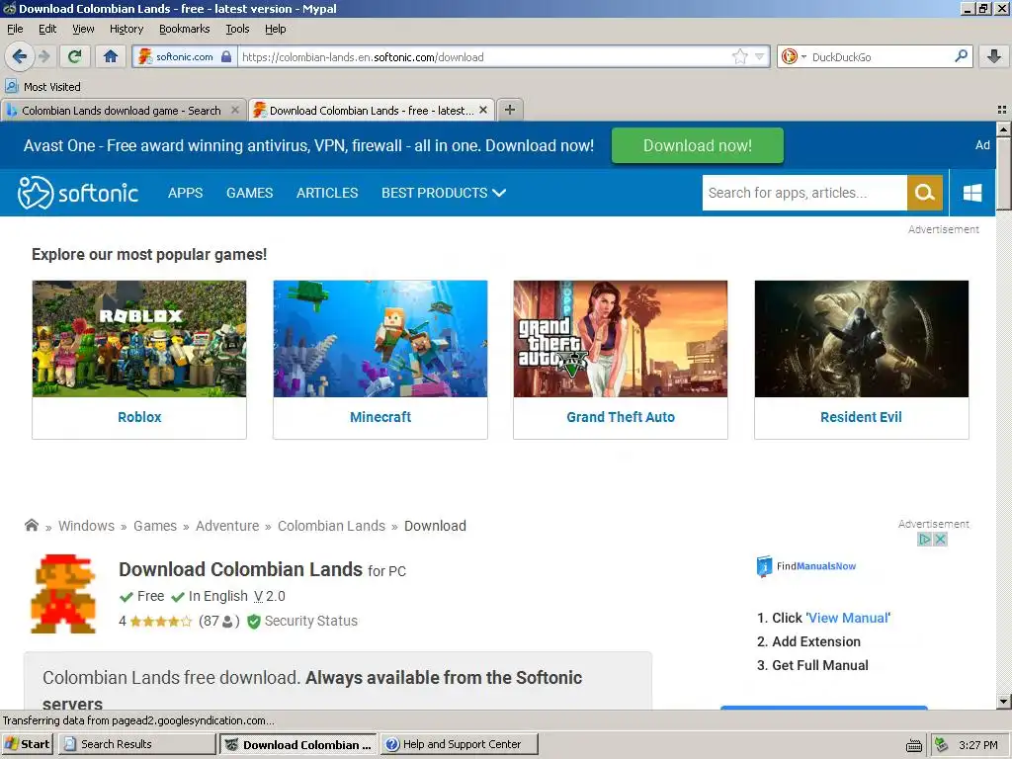The height and width of the screenshot is (759, 1012).
Task: Click the Colombian Lands breadcrumb link
Action: [x=331, y=526]
